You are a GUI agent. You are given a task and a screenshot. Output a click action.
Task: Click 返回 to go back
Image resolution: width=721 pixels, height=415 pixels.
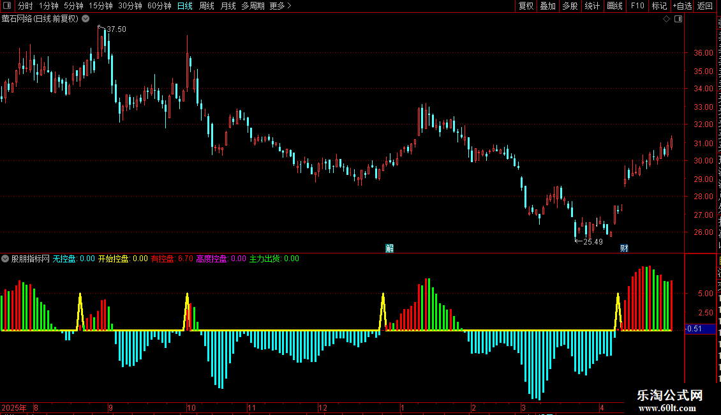(705, 6)
